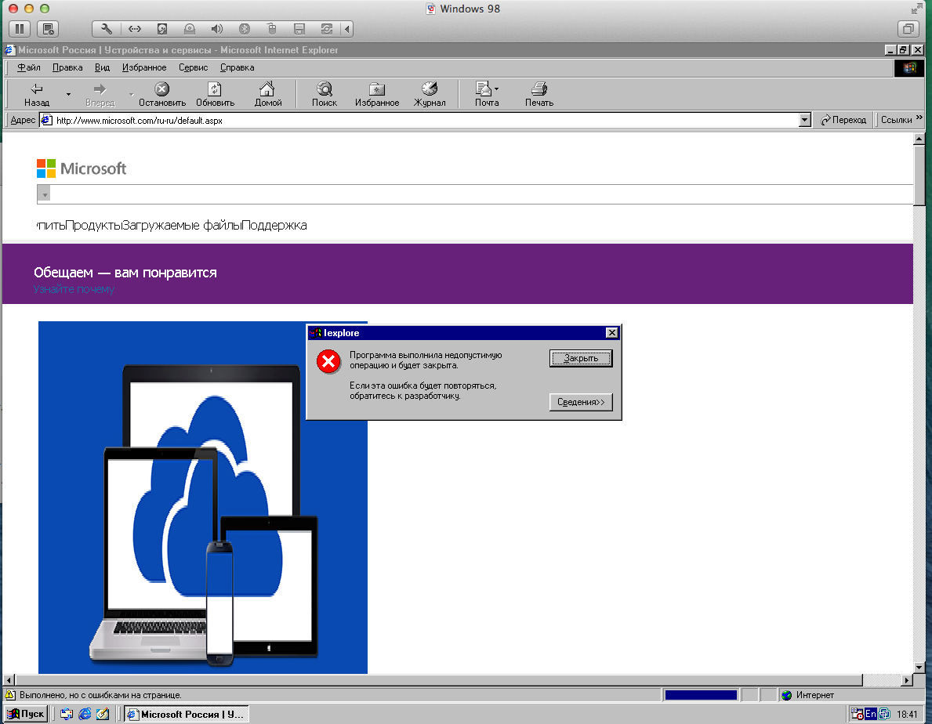Open Избранное favorites toolbar button
The width and height of the screenshot is (932, 724).
tap(377, 95)
